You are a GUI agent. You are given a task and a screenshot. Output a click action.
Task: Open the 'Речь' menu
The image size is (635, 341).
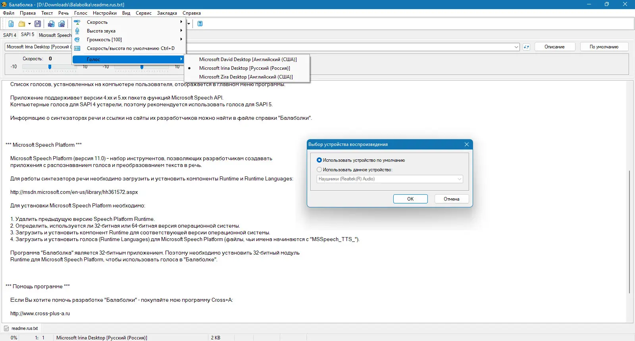click(63, 13)
